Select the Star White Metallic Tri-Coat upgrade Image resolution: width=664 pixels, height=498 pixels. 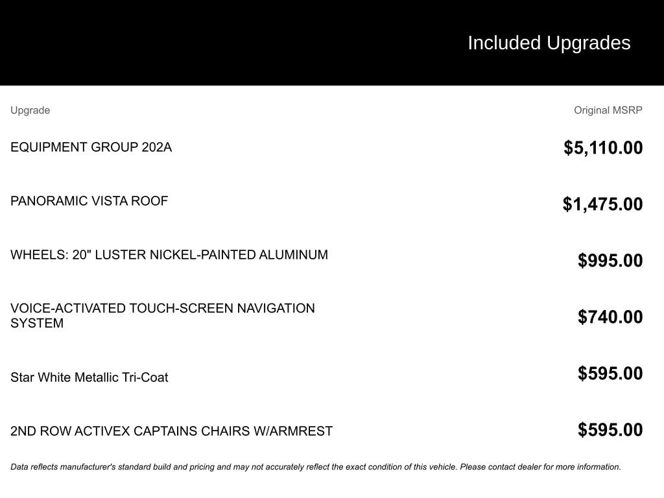point(89,377)
